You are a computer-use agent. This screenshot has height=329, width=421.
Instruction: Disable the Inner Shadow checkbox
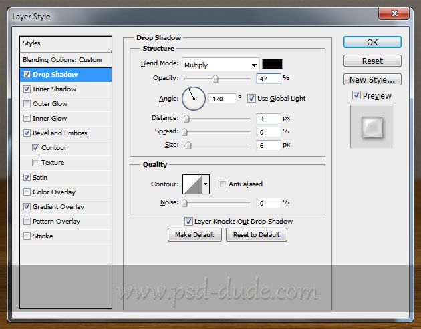[x=27, y=89]
